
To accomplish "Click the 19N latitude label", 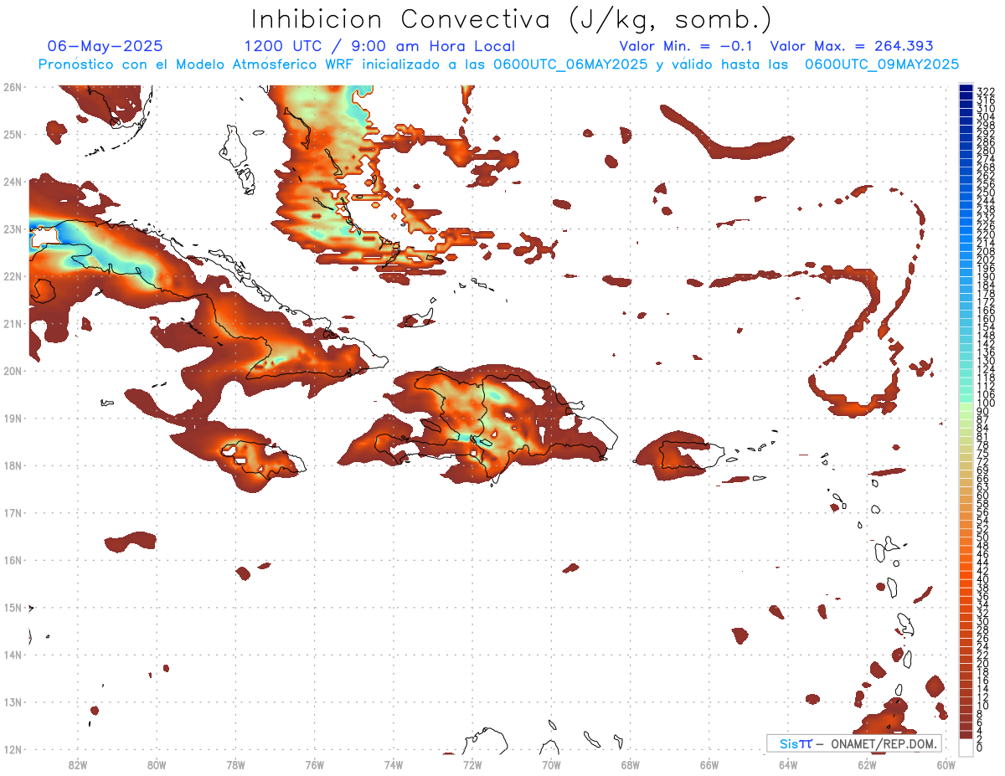I will (13, 418).
